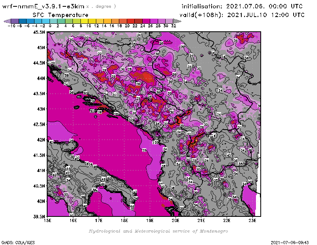This screenshot has width=317, height=245.
Task: Select the '44.5N' latitude label
Action: (x=39, y=63)
